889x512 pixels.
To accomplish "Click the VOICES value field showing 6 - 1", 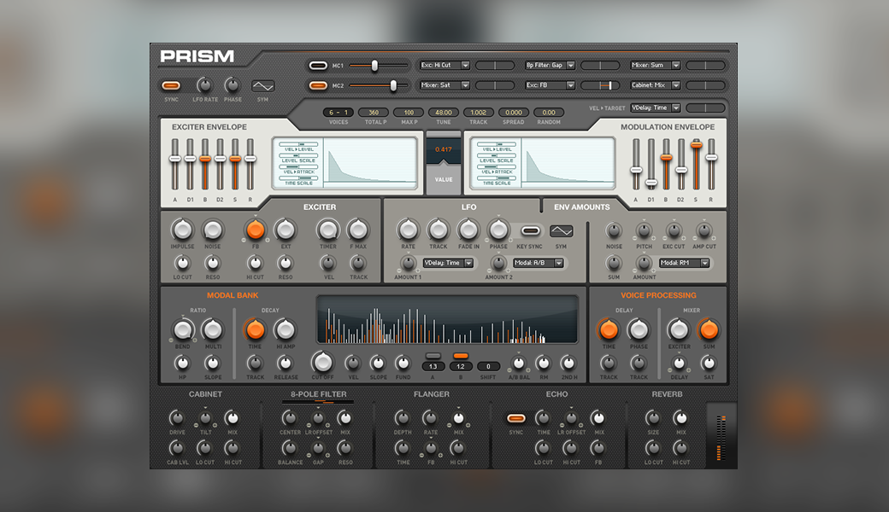I will pyautogui.click(x=339, y=113).
